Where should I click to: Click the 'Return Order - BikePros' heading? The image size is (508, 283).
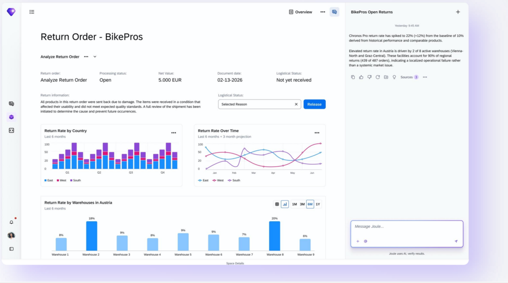[x=92, y=37]
